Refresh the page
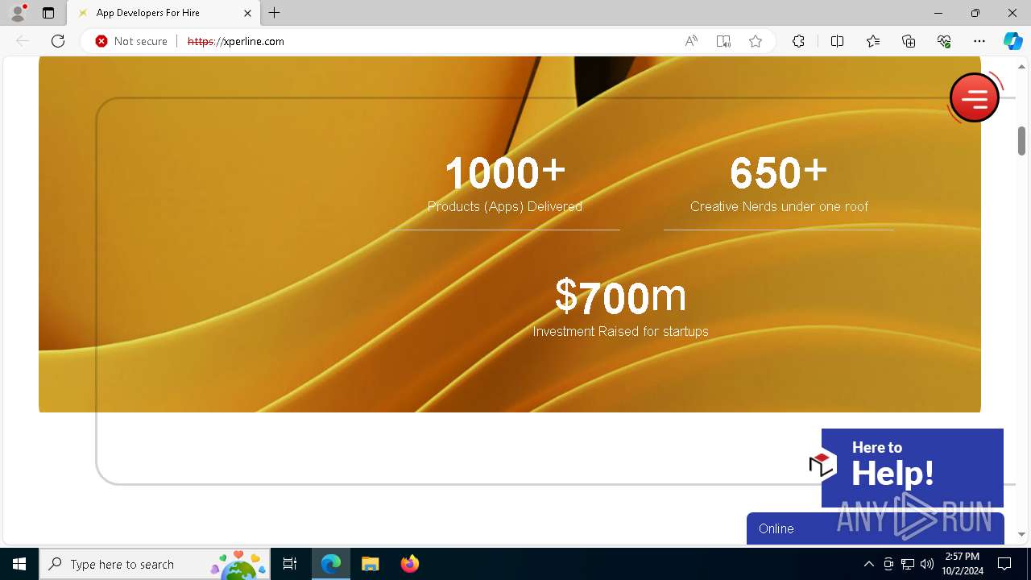Image resolution: width=1031 pixels, height=580 pixels. pyautogui.click(x=58, y=41)
